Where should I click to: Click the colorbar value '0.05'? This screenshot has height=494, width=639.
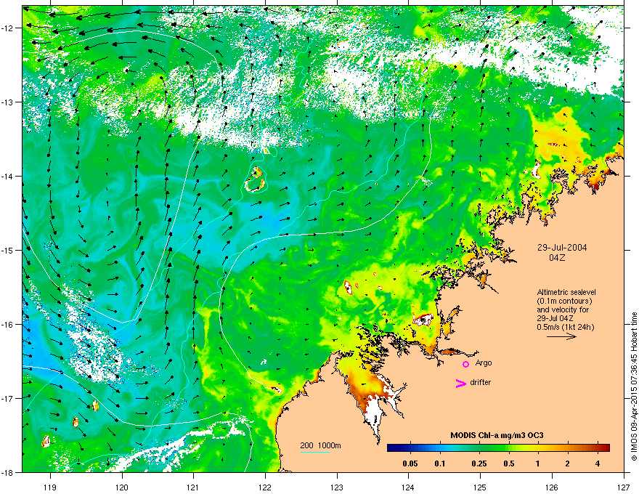410,463
